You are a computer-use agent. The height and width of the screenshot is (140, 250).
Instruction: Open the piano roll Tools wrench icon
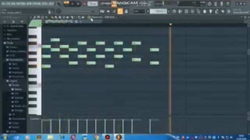tap(35, 17)
